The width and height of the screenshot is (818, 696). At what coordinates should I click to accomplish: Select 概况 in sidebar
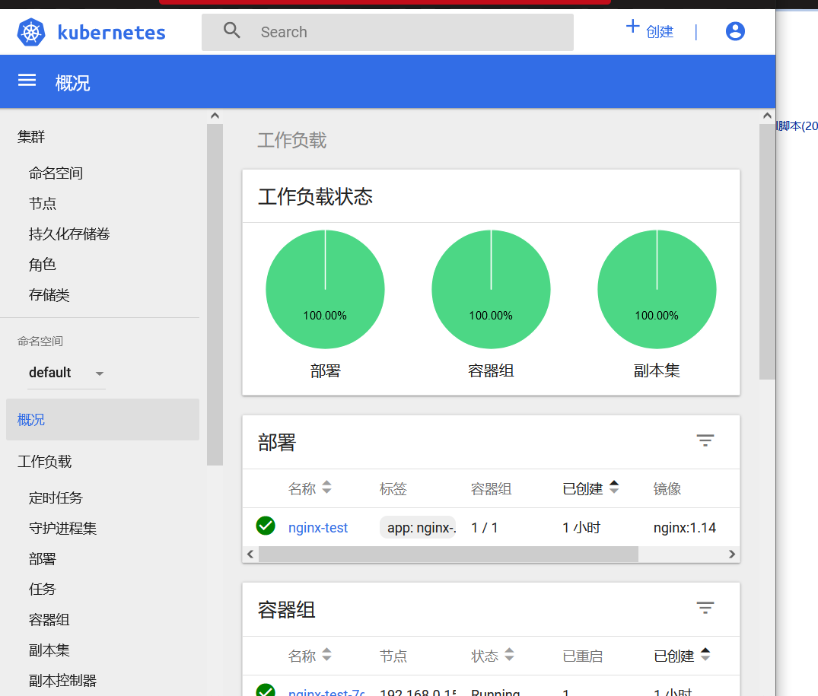[x=102, y=420]
